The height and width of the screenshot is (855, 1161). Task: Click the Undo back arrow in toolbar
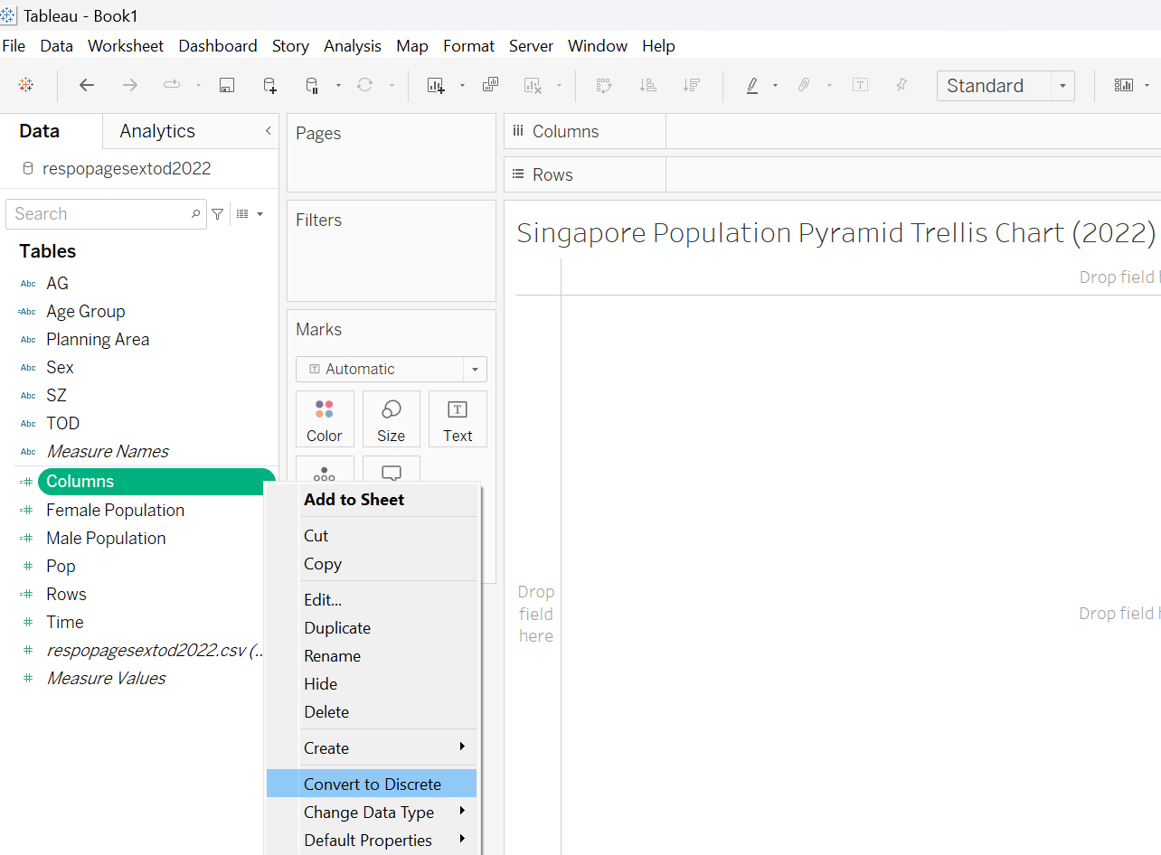point(87,85)
